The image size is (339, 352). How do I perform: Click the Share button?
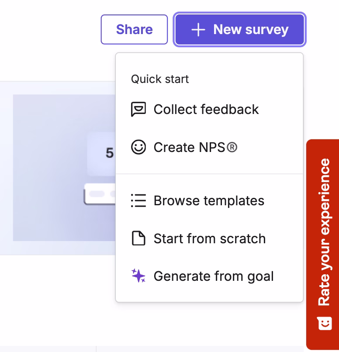pos(134,29)
